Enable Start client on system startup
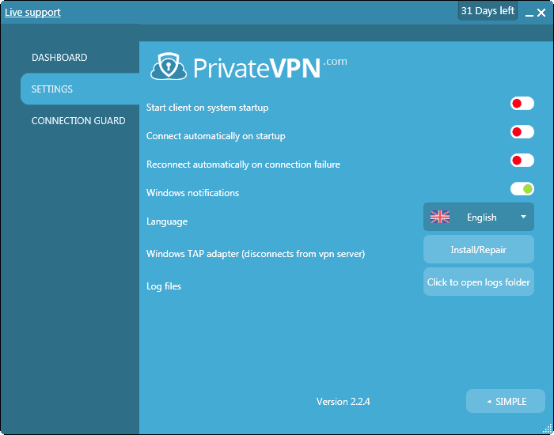The height and width of the screenshot is (435, 554). click(x=522, y=104)
